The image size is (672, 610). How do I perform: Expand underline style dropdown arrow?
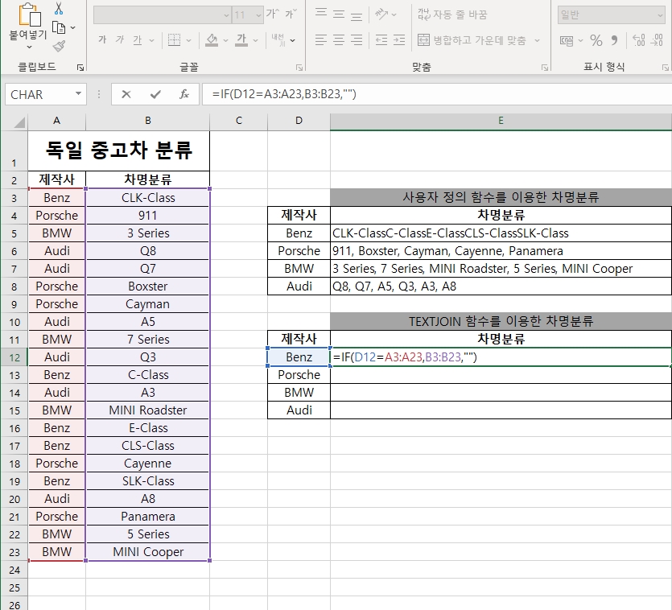click(x=151, y=41)
